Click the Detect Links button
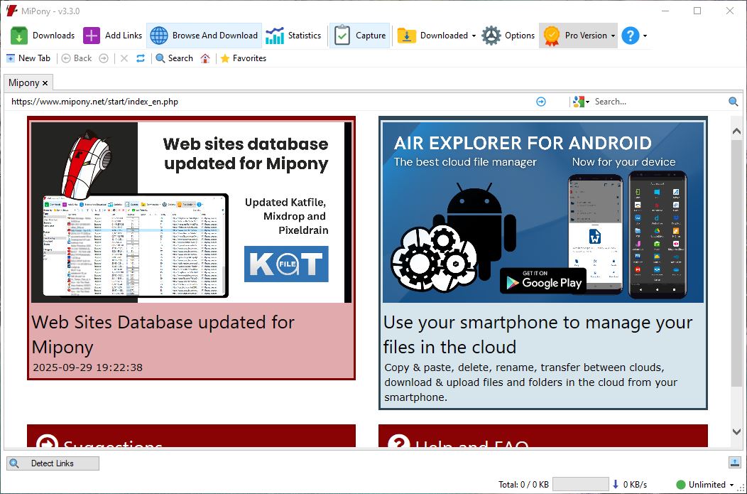This screenshot has width=747, height=494. coord(53,463)
